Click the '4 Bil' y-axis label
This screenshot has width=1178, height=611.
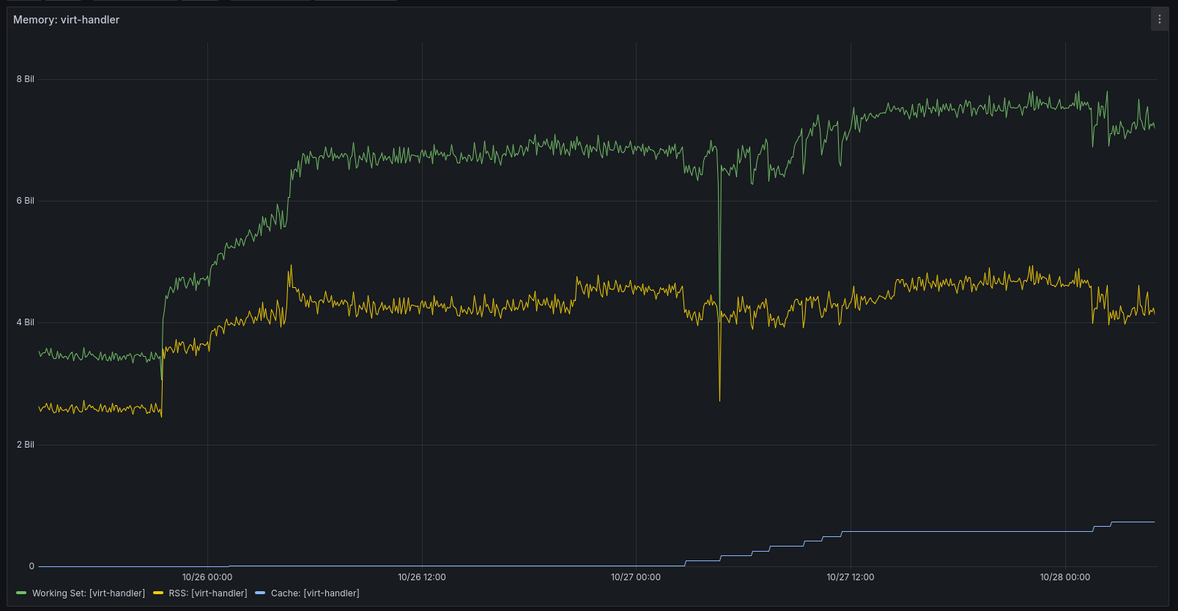click(x=26, y=322)
